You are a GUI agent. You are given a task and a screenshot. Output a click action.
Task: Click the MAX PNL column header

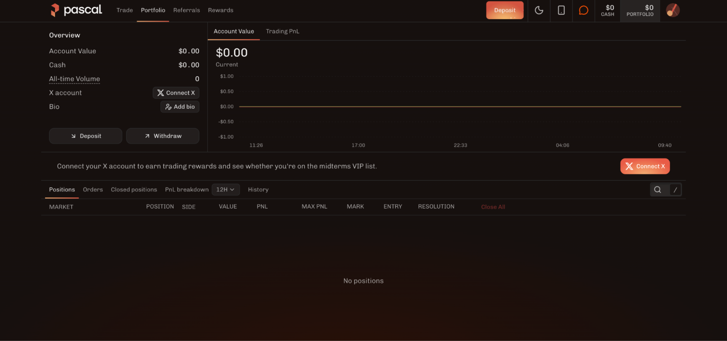(314, 206)
